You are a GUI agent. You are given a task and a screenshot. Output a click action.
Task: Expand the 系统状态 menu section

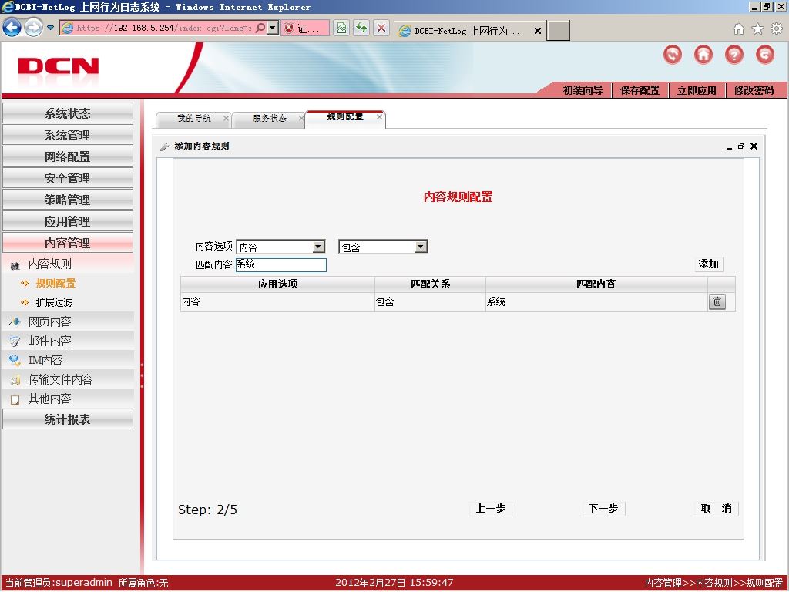tap(68, 113)
